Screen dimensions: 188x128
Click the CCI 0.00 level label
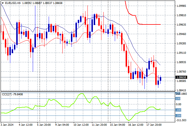(x=178, y=104)
